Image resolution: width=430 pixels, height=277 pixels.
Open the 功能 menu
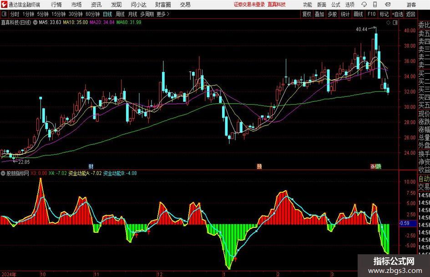click(x=308, y=5)
